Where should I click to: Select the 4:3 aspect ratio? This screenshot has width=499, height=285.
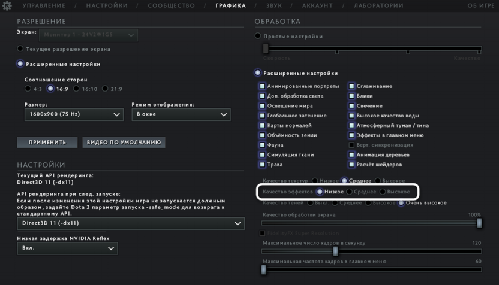pos(28,89)
